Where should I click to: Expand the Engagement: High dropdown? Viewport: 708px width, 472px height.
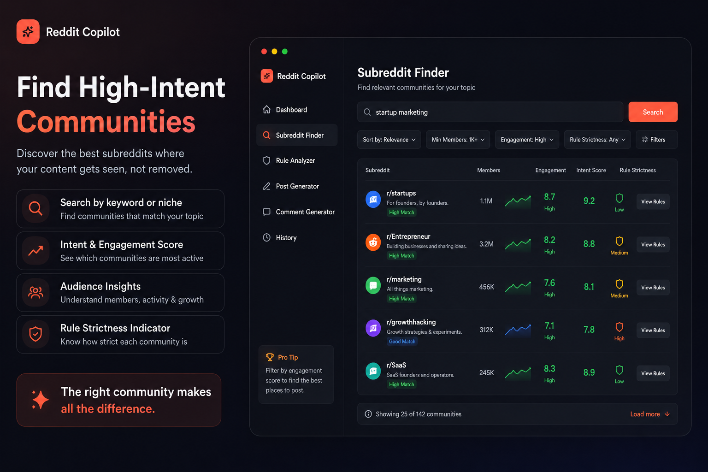point(527,140)
